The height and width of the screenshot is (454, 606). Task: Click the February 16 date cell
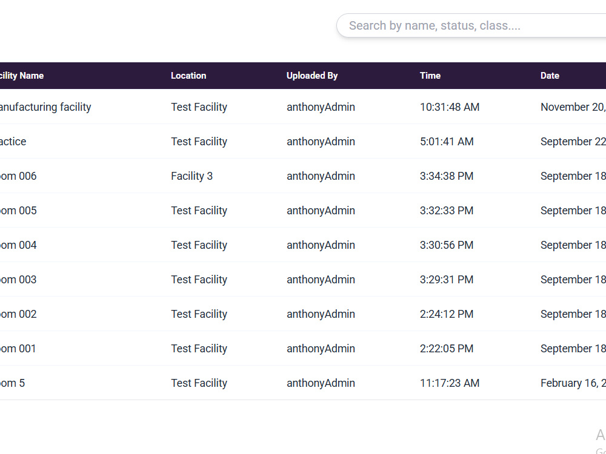[573, 383]
